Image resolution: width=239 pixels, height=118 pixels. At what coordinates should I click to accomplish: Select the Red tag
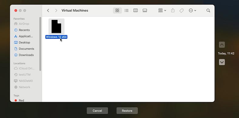19,100
